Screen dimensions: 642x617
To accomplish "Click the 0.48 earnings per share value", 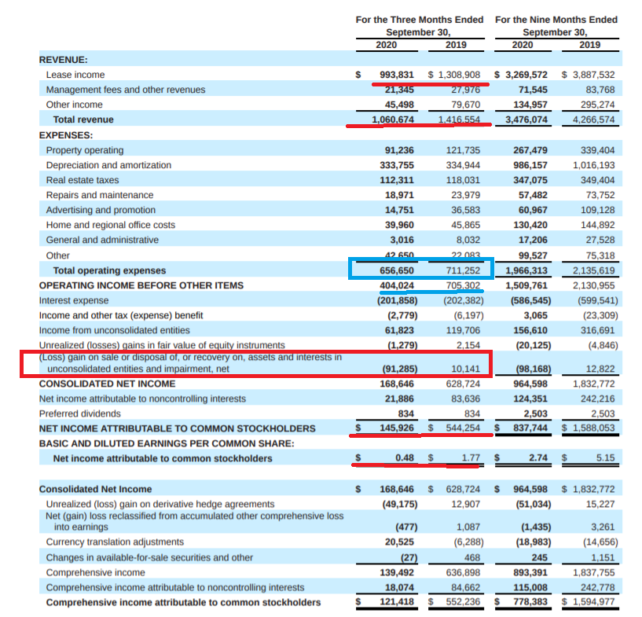I will coord(405,457).
